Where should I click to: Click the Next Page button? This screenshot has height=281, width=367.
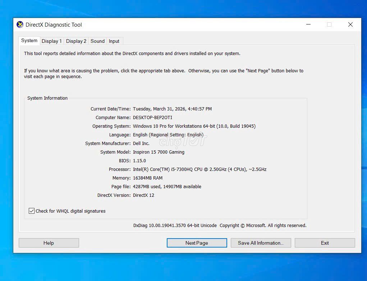[x=197, y=243]
